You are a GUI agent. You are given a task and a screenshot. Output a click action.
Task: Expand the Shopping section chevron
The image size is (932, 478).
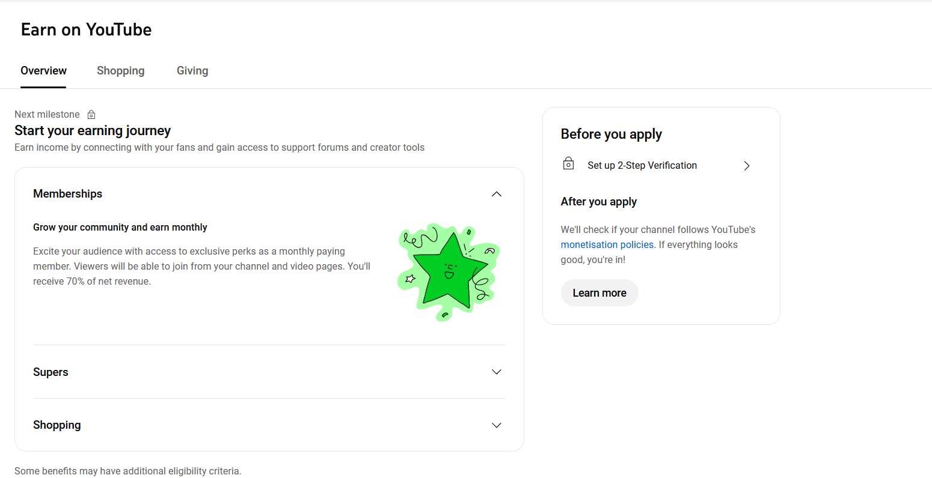coord(497,425)
